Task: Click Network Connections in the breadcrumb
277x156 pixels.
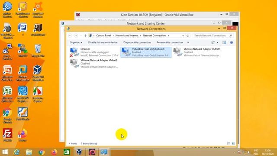Action: coord(155,36)
